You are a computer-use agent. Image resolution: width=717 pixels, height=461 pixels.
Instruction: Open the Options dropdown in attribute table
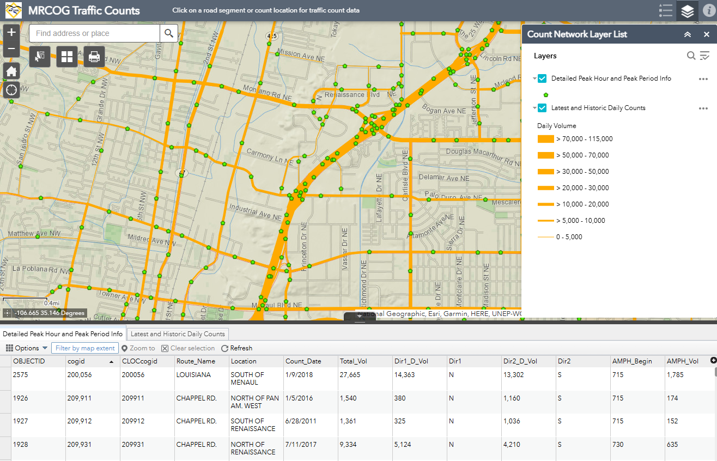tap(25, 348)
